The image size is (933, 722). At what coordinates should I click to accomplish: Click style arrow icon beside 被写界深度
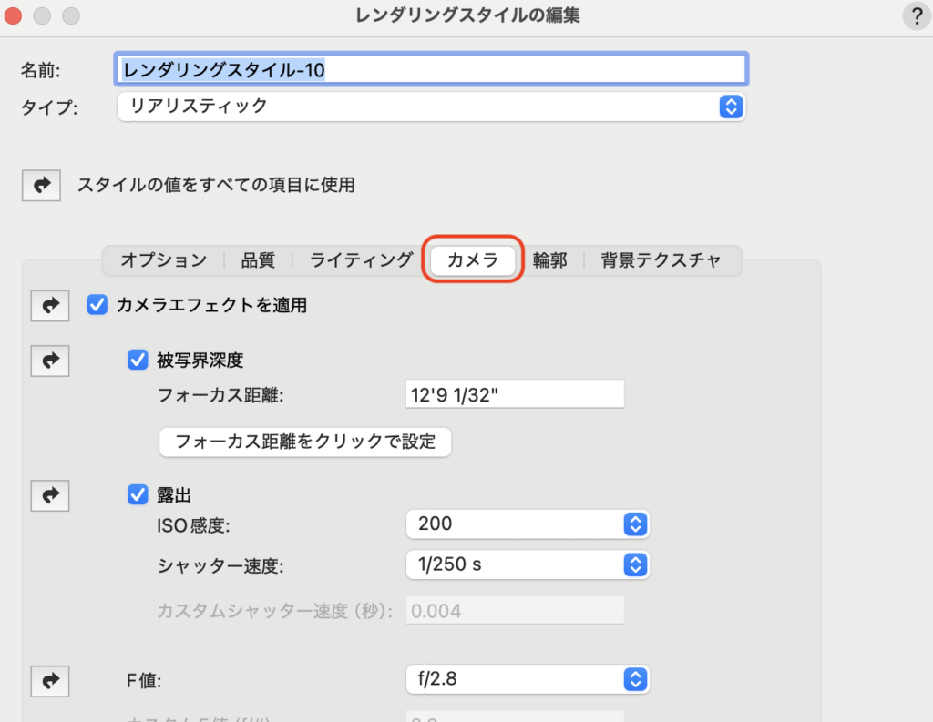tap(50, 361)
